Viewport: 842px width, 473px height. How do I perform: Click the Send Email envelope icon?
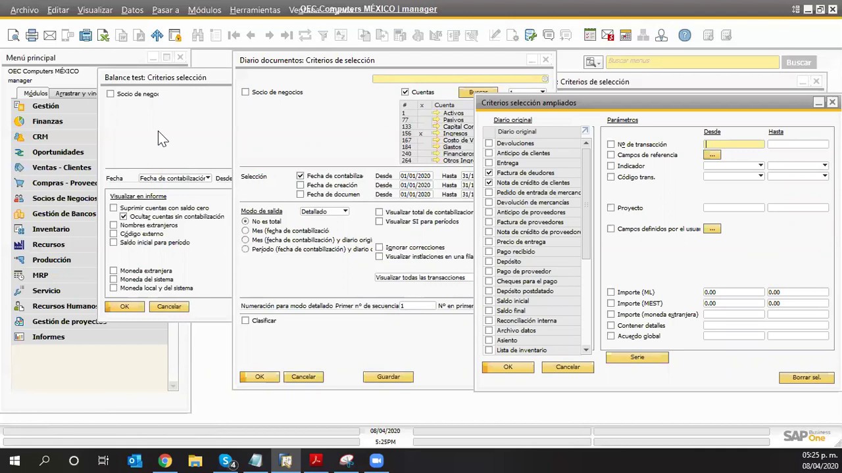49,35
